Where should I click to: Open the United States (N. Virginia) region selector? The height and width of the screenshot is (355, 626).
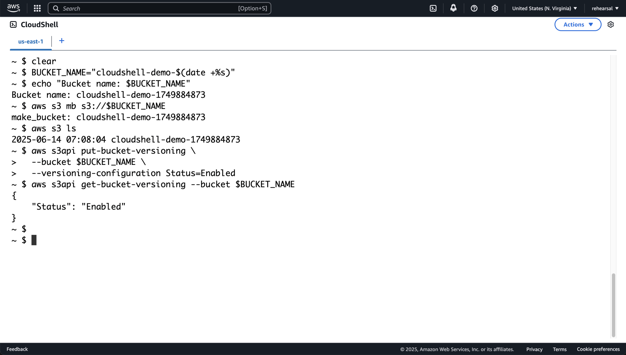click(544, 8)
